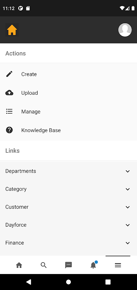
Task: Select the hamburger menu tab
Action: 118,265
